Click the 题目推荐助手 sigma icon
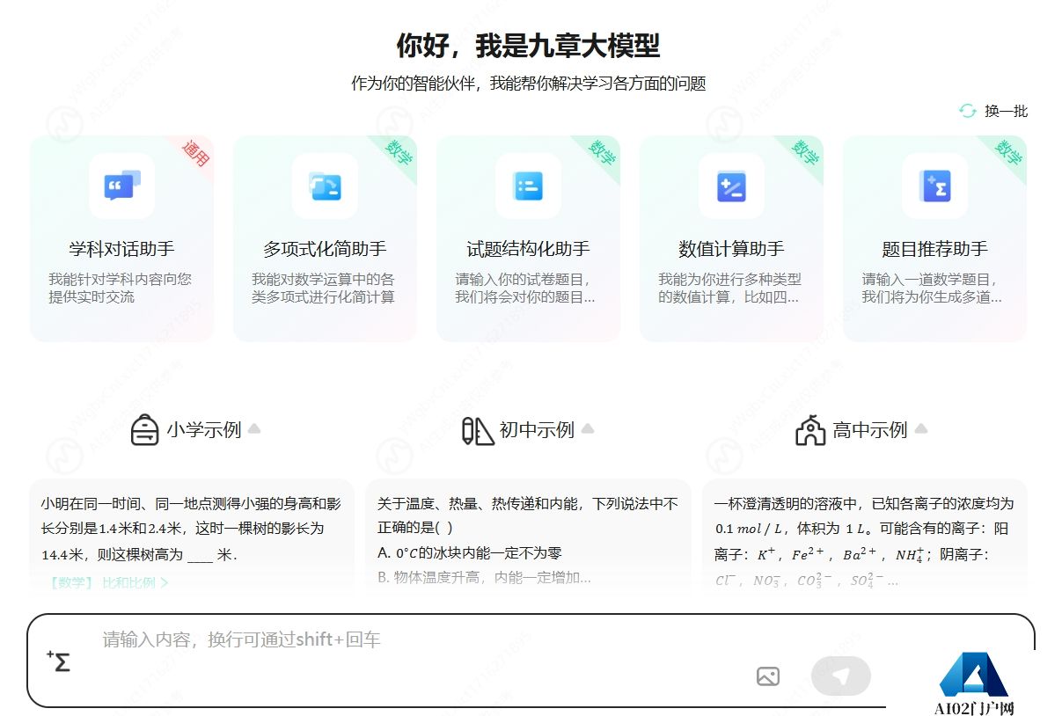 click(x=934, y=186)
